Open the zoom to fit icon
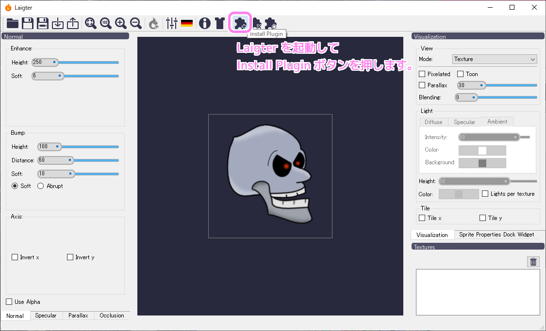 (x=90, y=23)
